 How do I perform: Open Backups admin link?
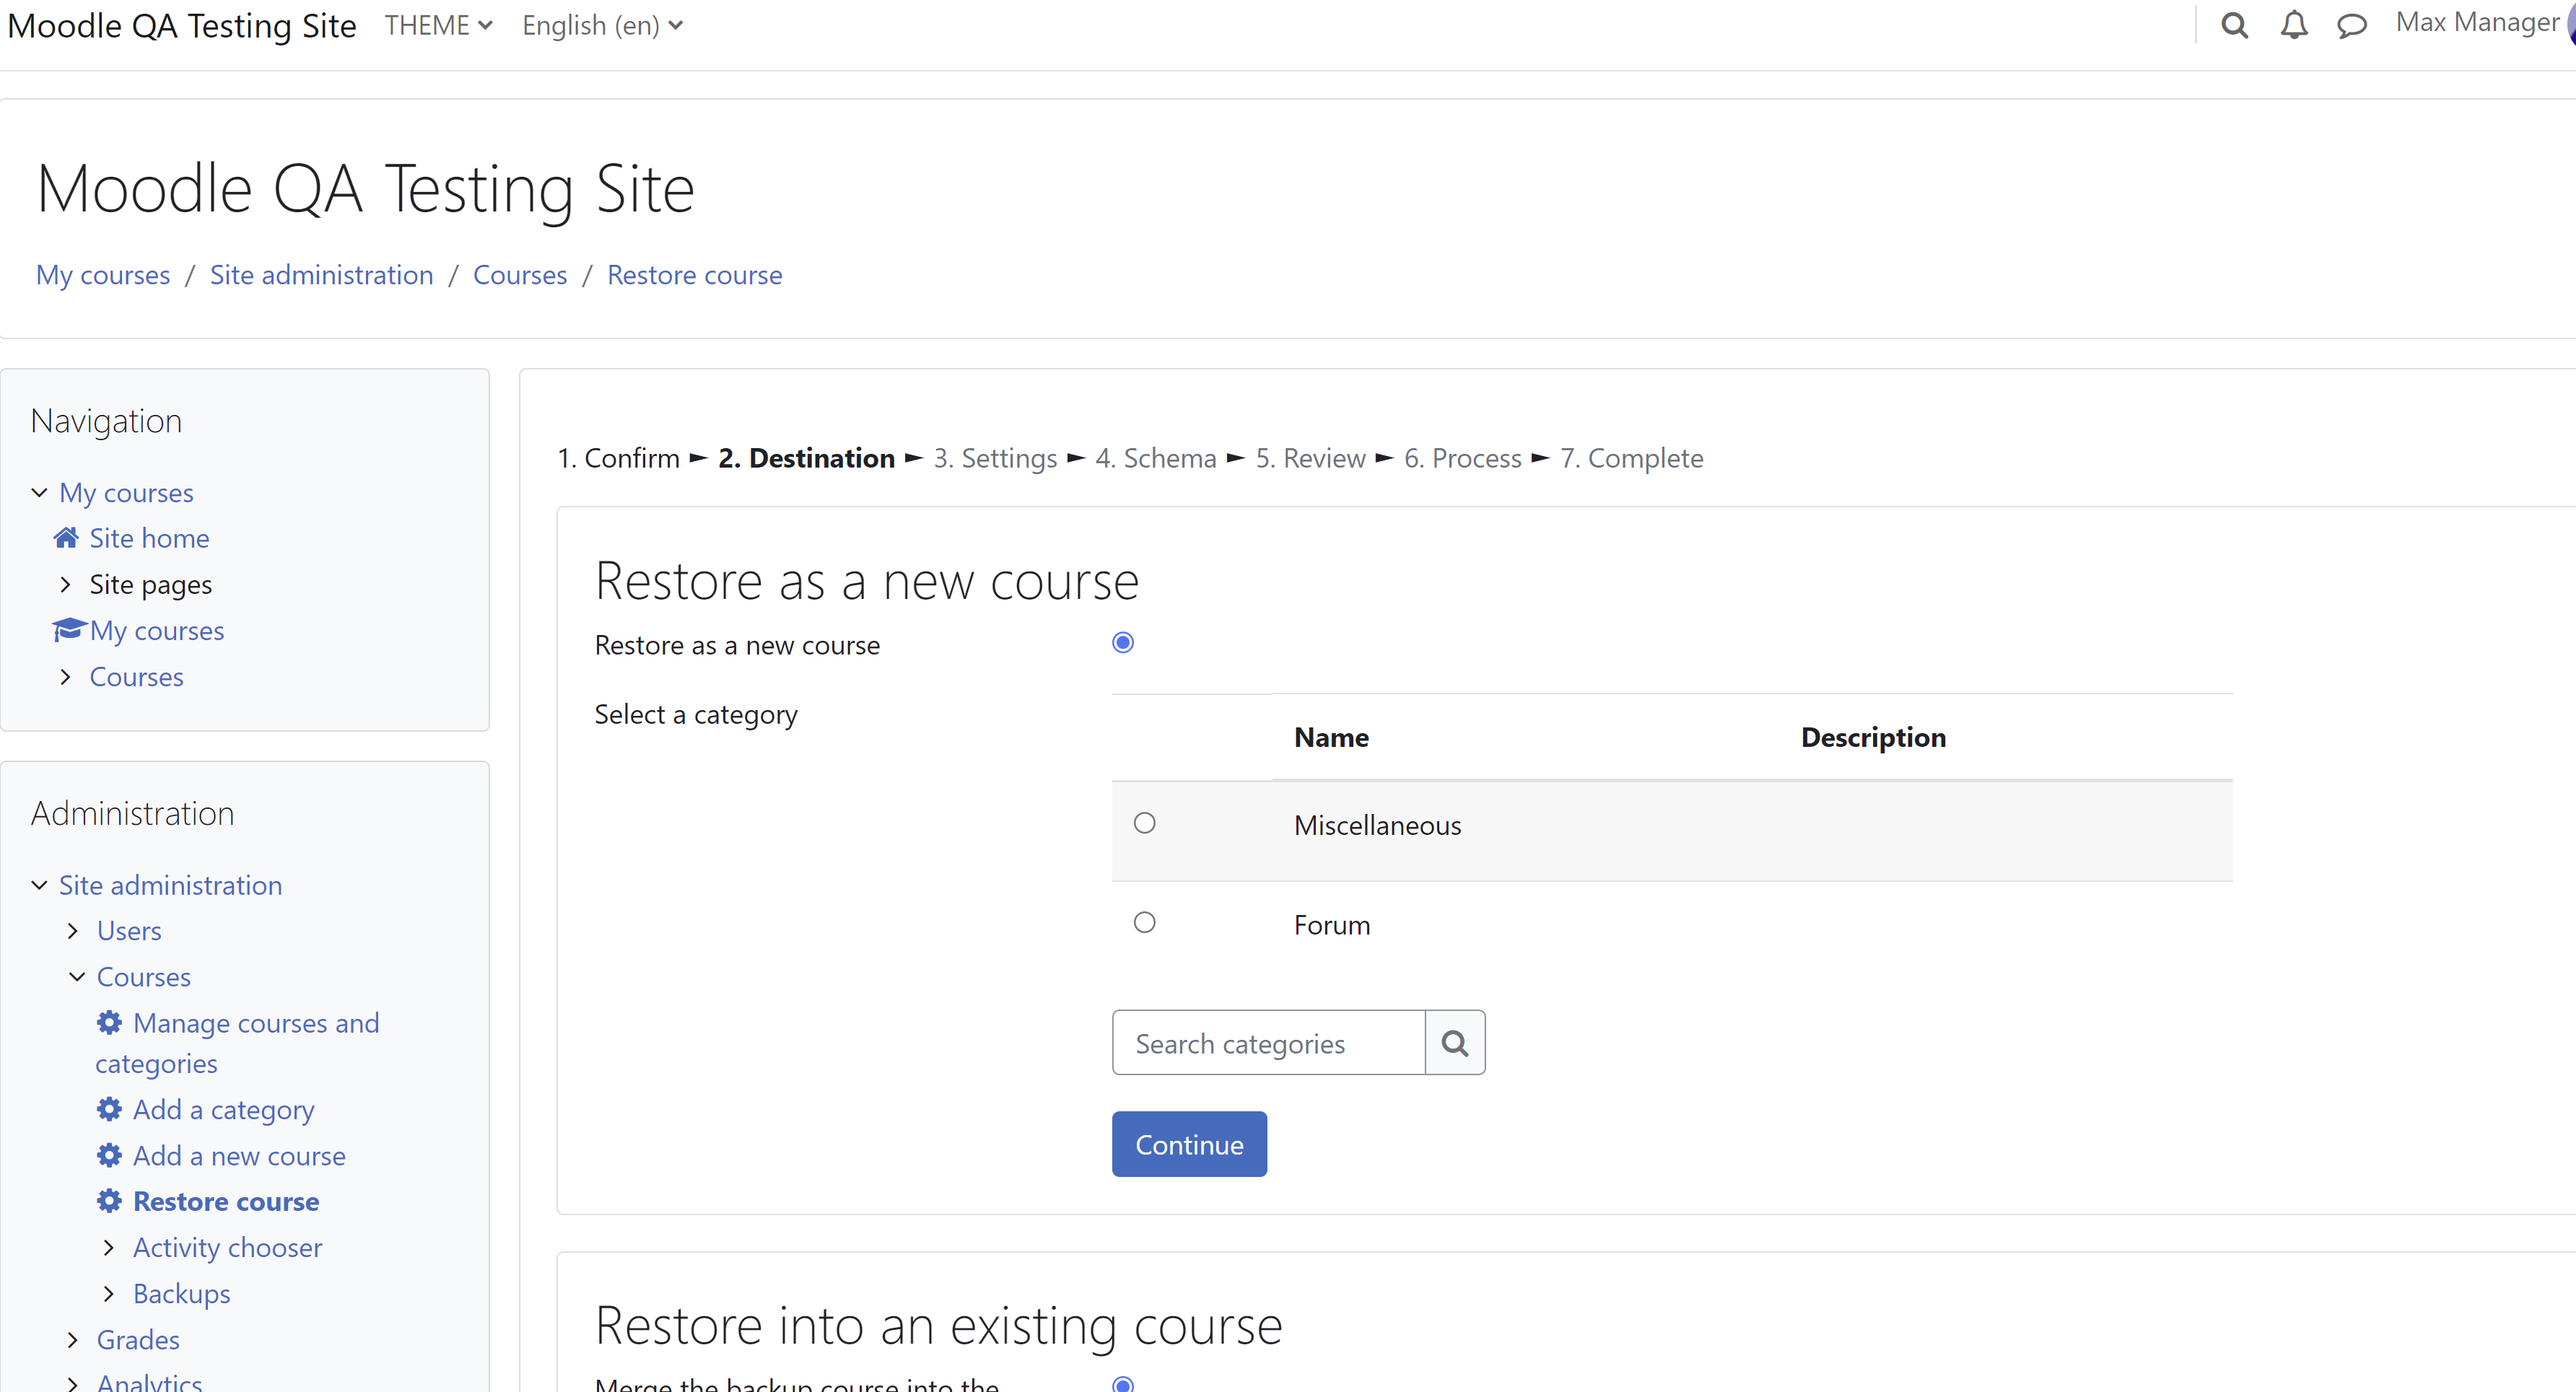coord(182,1294)
